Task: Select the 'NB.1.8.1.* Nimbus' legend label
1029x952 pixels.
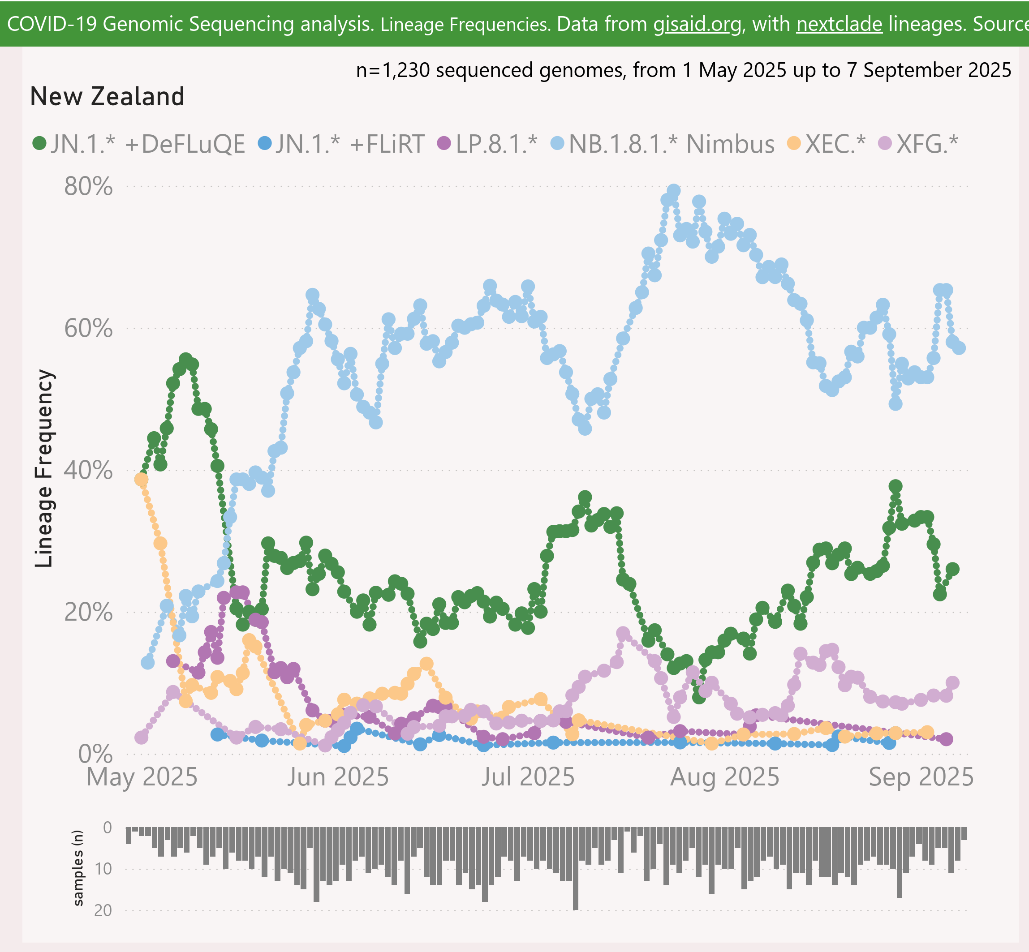Action: tap(672, 144)
